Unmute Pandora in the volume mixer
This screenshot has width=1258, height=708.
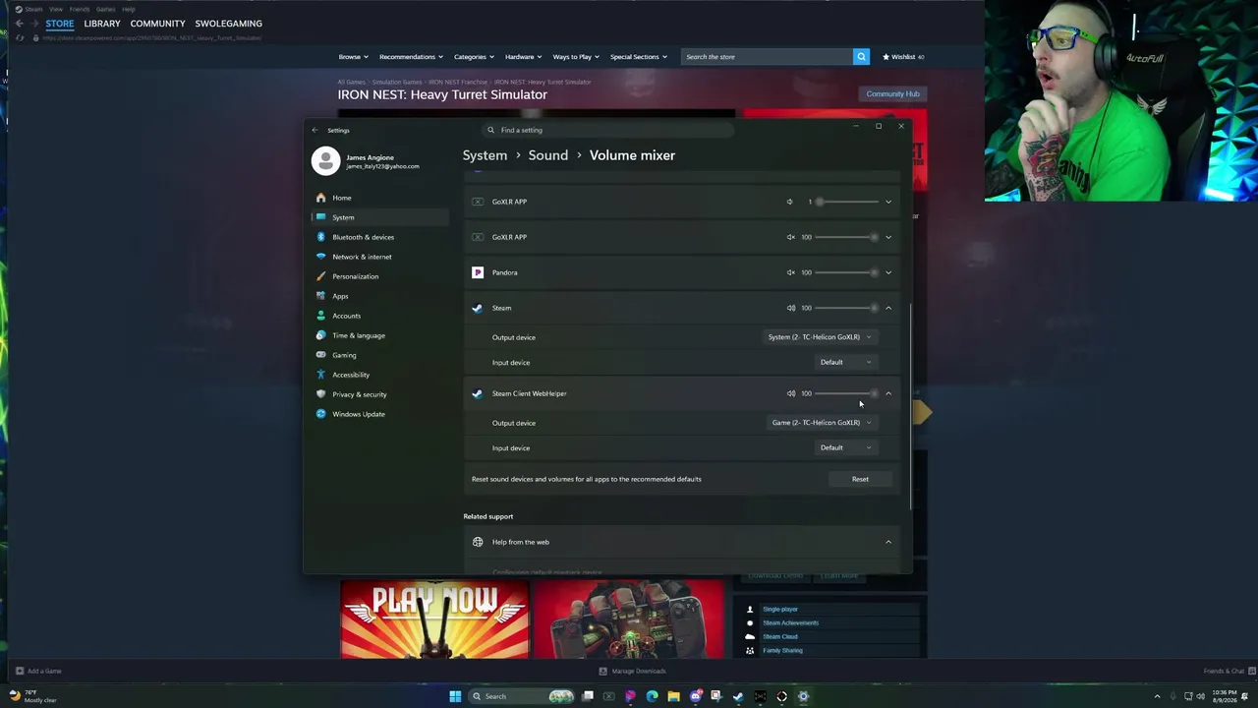pos(790,272)
